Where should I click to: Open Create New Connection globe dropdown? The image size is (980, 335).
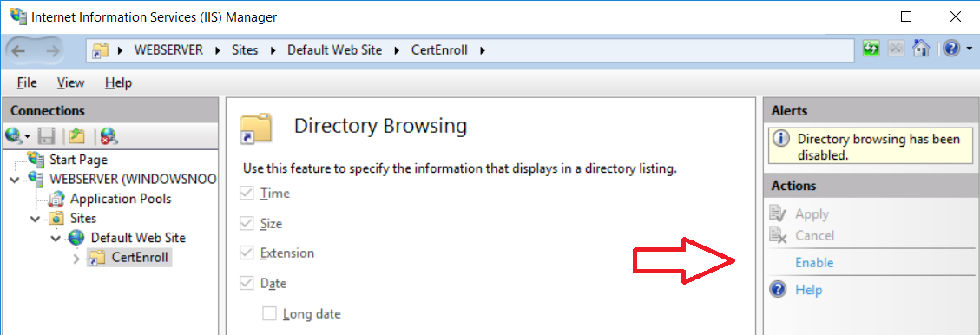(x=17, y=136)
